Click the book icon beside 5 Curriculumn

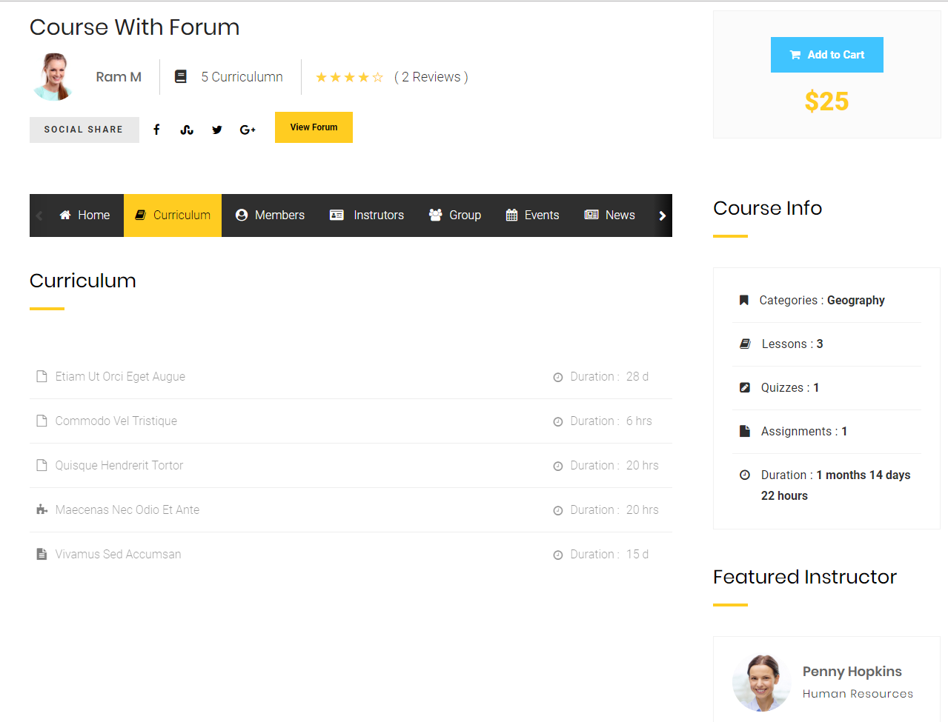(x=180, y=76)
